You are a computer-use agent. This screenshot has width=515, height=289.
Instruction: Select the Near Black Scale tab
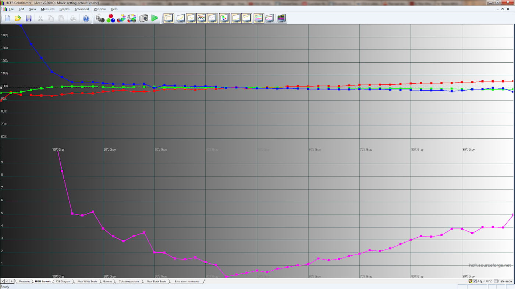(x=156, y=281)
